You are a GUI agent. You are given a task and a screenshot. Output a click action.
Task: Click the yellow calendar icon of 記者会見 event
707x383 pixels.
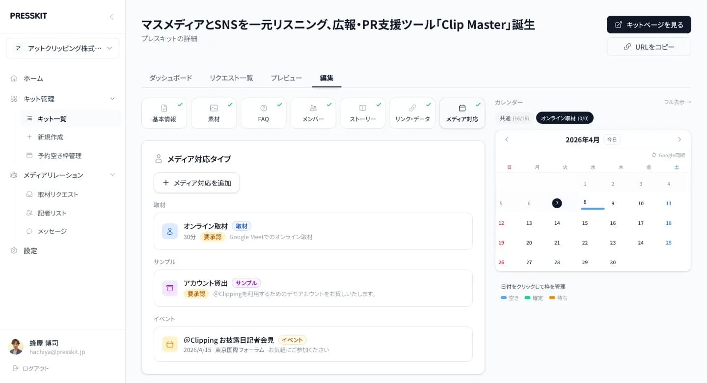[170, 344]
